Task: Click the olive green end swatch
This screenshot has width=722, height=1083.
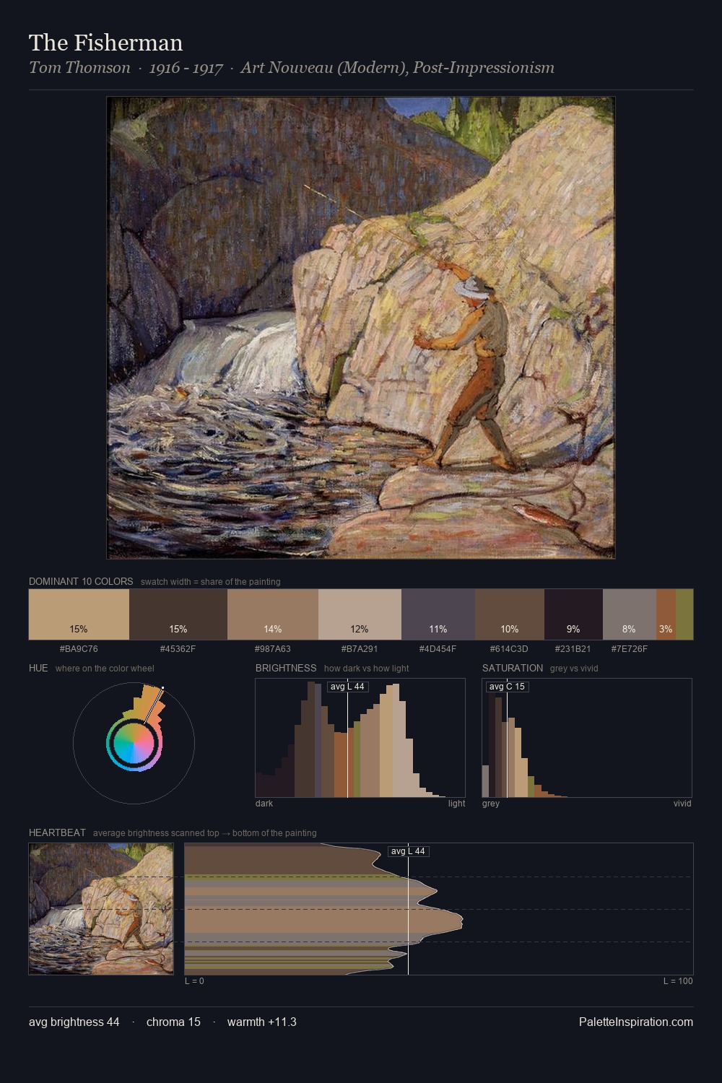Action: (684, 614)
